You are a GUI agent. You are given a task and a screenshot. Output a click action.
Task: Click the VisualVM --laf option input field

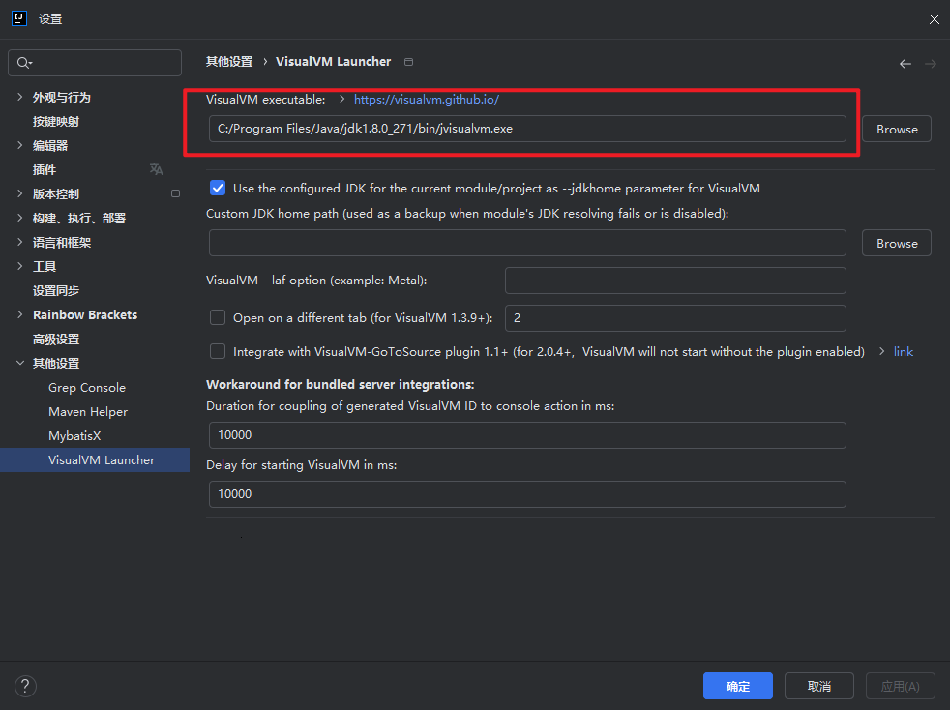click(675, 281)
